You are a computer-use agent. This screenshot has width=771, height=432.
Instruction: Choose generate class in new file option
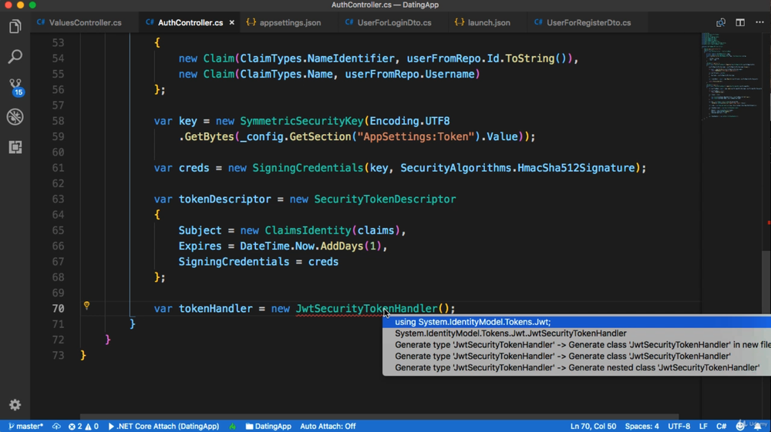[x=577, y=345]
